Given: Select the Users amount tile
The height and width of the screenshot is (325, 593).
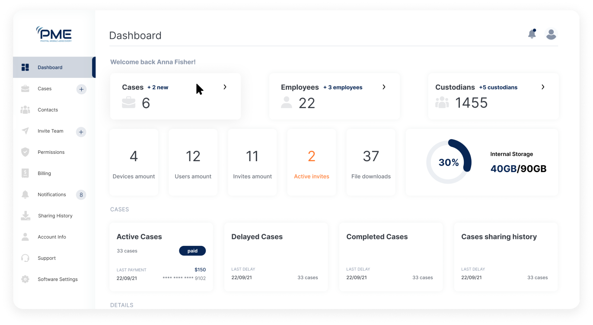Looking at the screenshot, I should pos(193,162).
